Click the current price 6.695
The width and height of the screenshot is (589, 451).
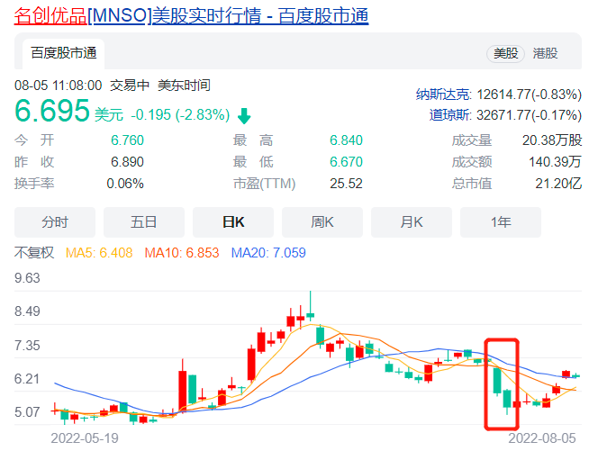(x=52, y=111)
